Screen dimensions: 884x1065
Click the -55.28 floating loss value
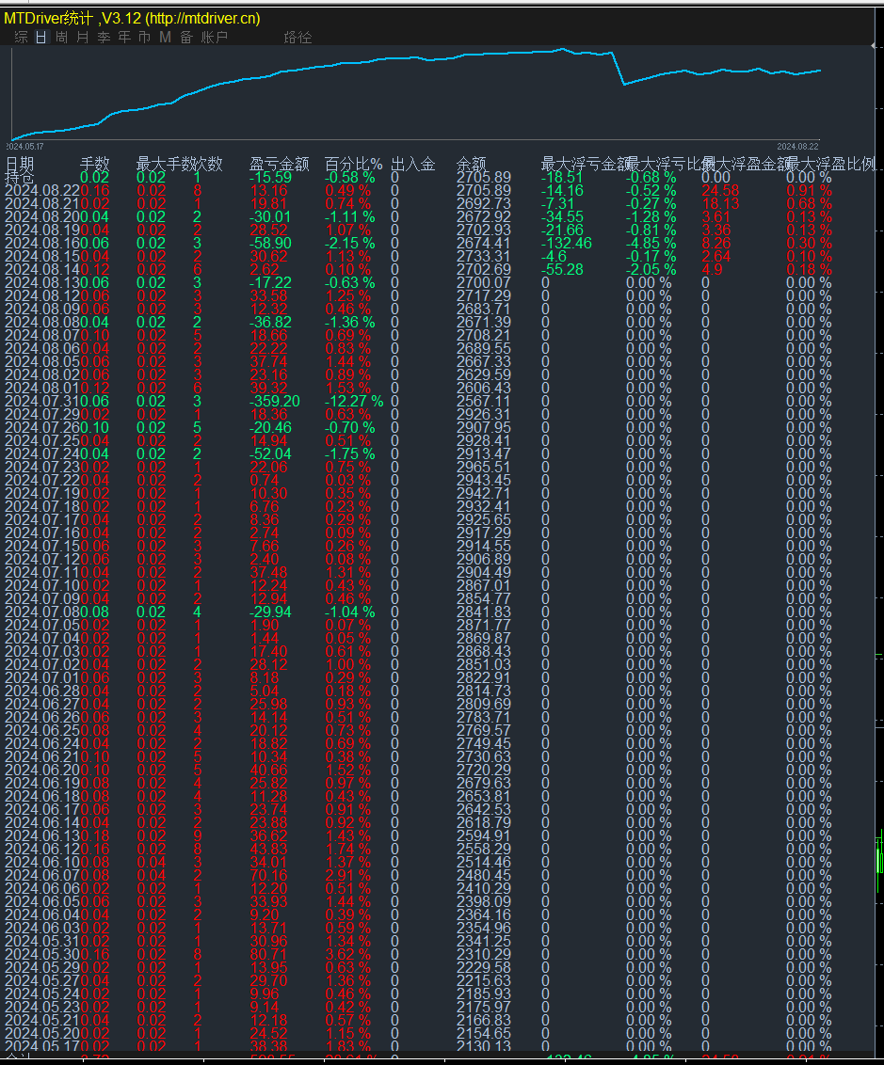pos(563,270)
